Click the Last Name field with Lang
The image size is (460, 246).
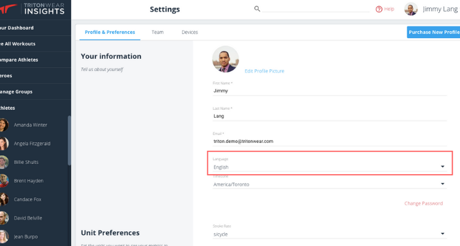pos(329,116)
